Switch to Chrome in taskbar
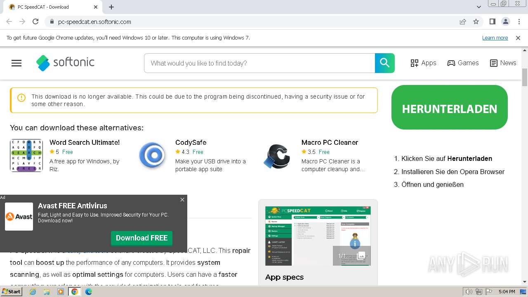Image resolution: width=528 pixels, height=297 pixels. tap(75, 292)
